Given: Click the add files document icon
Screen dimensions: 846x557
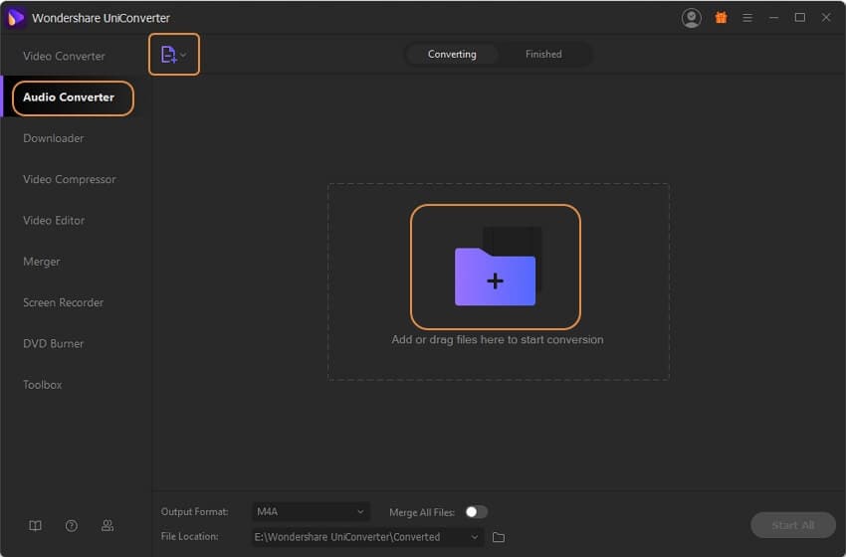Looking at the screenshot, I should 169,55.
